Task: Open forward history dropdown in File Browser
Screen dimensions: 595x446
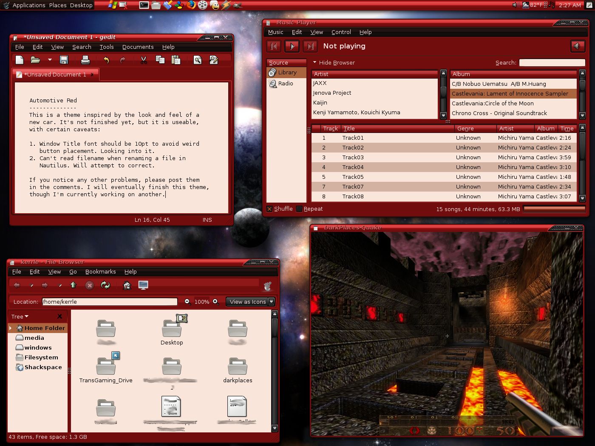Action: [x=60, y=285]
